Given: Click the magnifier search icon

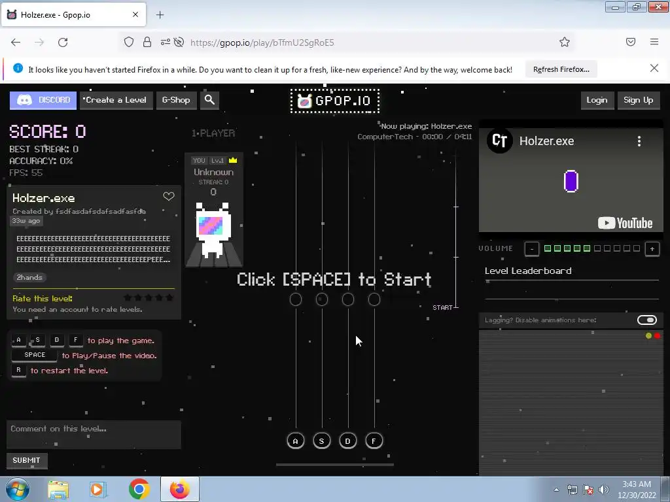Looking at the screenshot, I should (209, 100).
